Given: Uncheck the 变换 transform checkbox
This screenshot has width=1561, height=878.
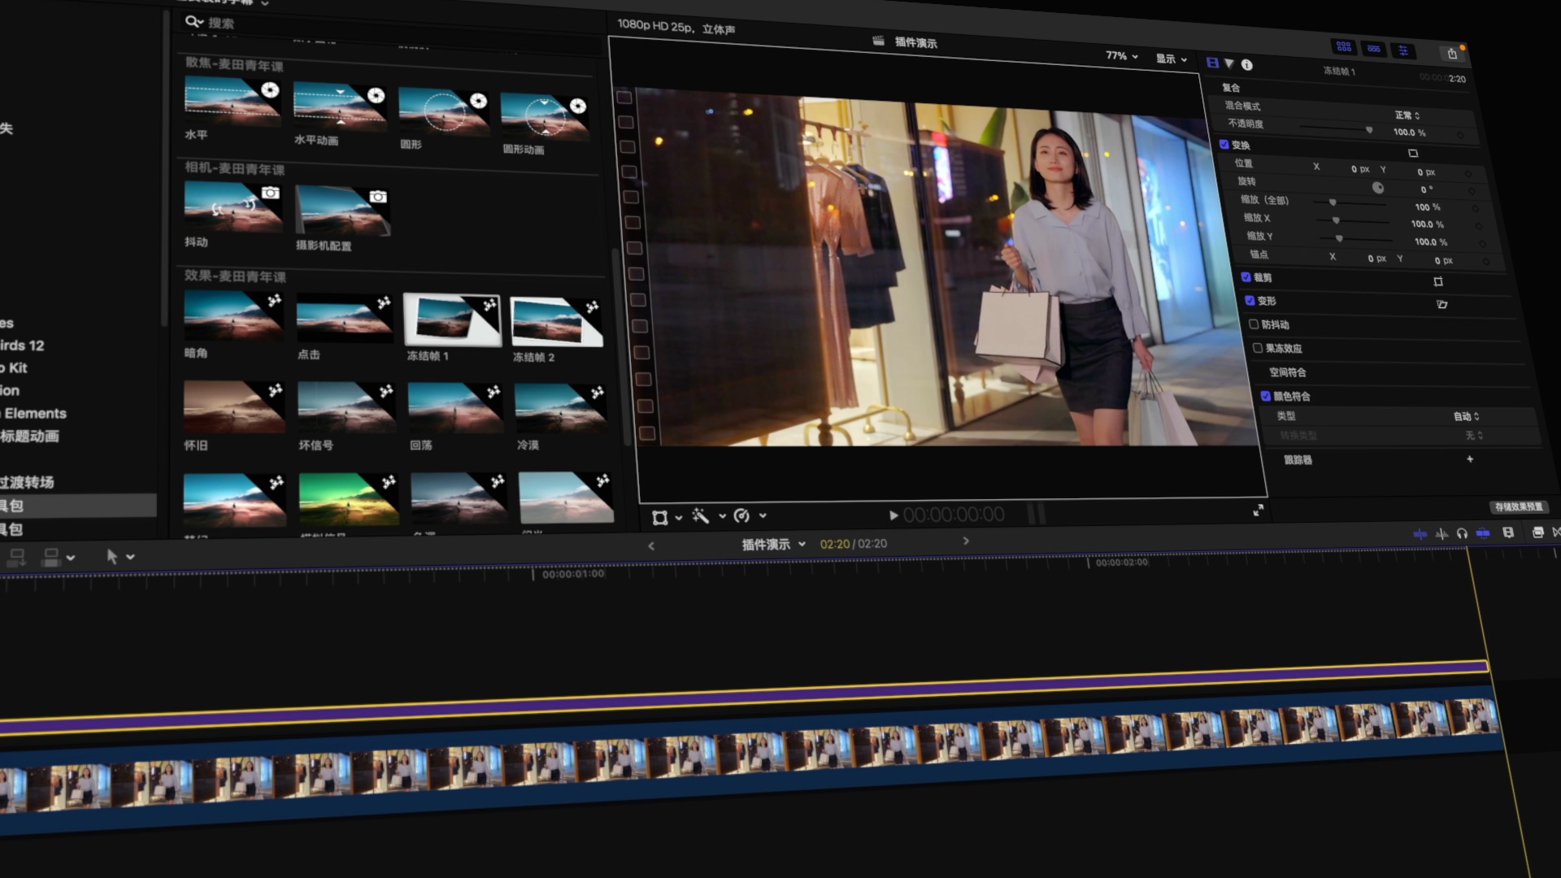Looking at the screenshot, I should pos(1224,145).
